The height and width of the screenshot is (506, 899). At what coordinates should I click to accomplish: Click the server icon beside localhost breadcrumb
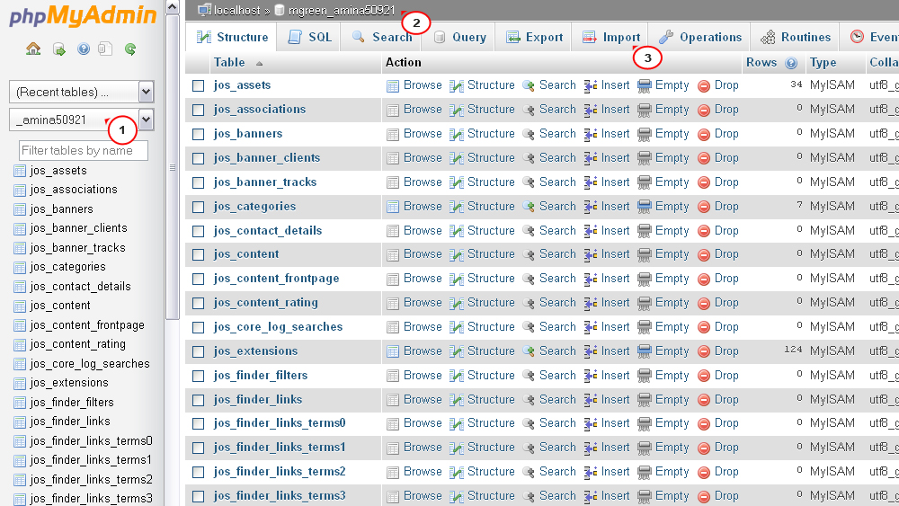click(203, 10)
